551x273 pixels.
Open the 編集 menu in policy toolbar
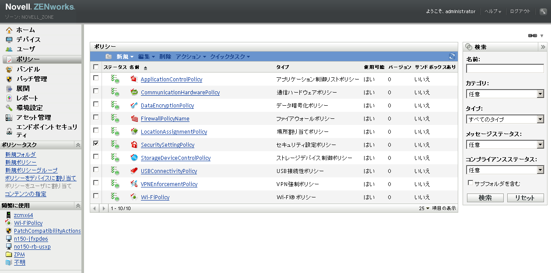point(147,57)
